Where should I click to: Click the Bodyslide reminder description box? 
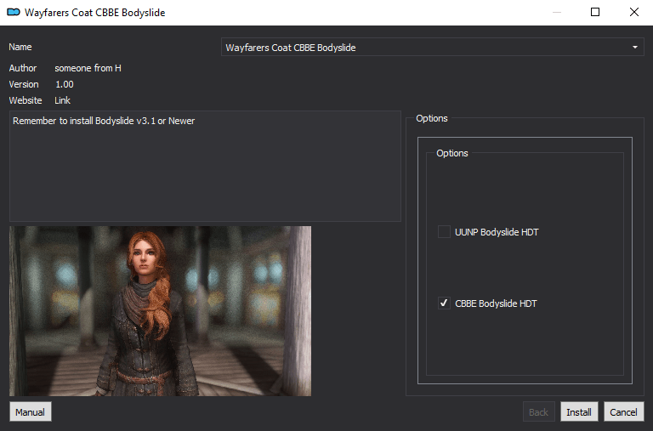coord(205,166)
